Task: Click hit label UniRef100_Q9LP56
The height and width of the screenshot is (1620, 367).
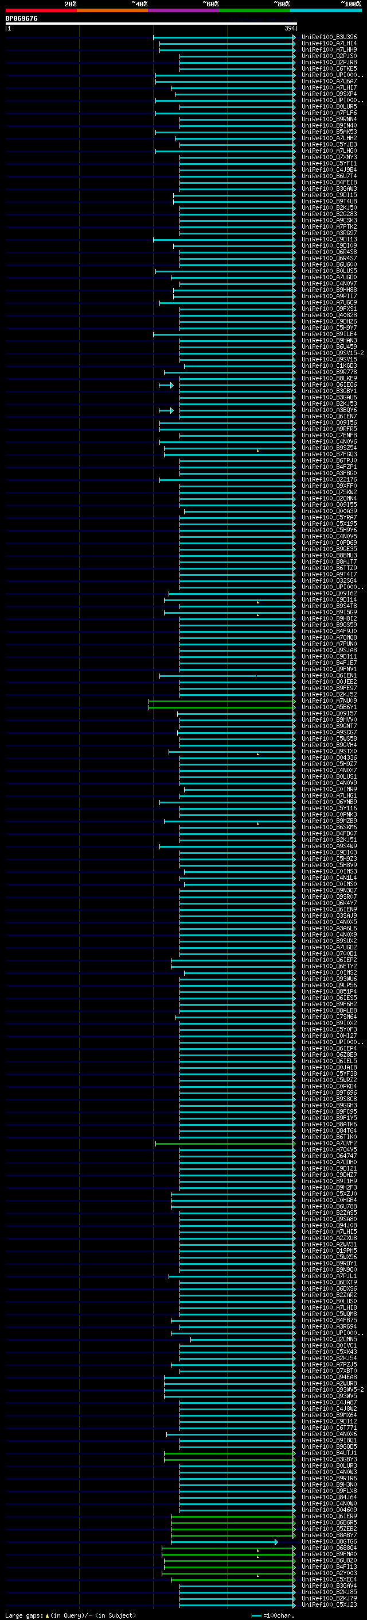Action: pos(329,986)
